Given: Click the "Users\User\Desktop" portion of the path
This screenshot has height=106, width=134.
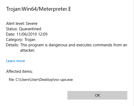Looking at the screenshot, I should click(x=37, y=79).
